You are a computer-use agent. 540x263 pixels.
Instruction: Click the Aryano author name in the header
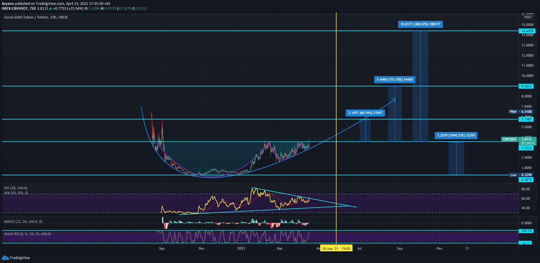(x=8, y=4)
